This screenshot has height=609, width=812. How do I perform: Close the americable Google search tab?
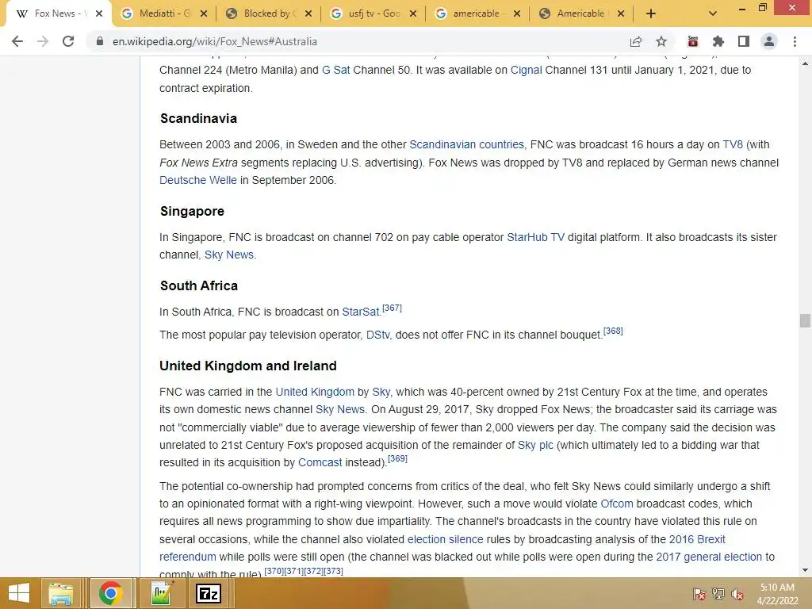point(517,14)
